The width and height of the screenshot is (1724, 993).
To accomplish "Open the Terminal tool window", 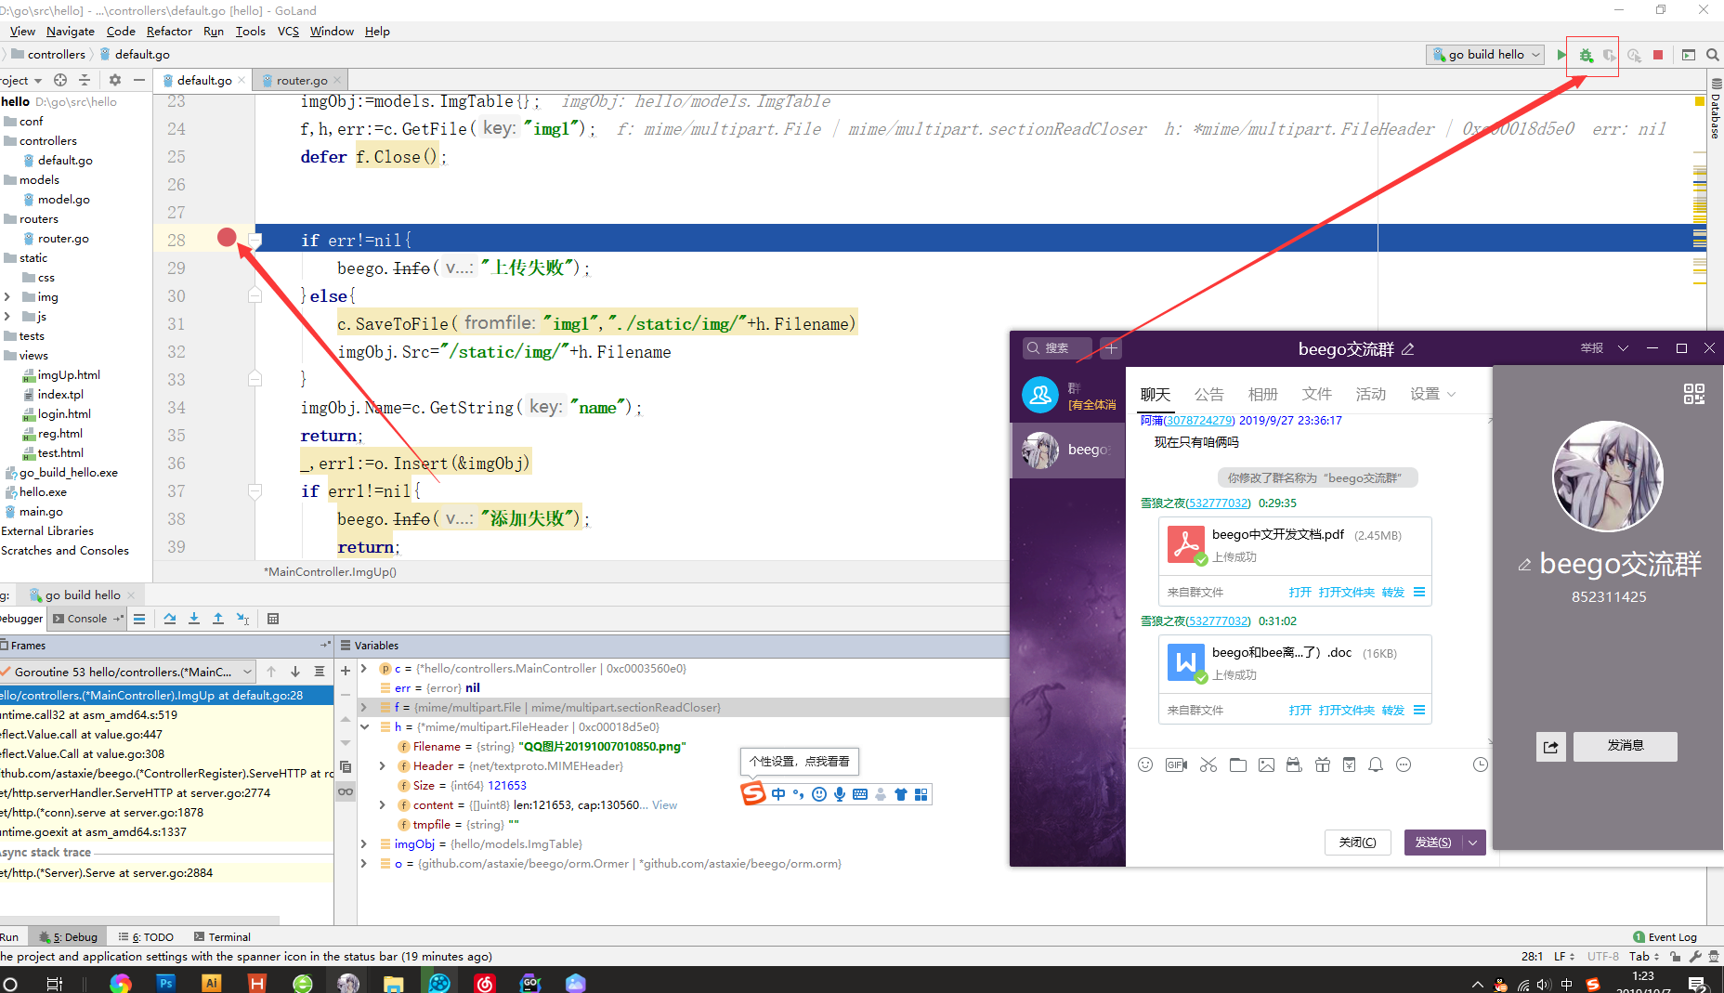I will coord(222,936).
